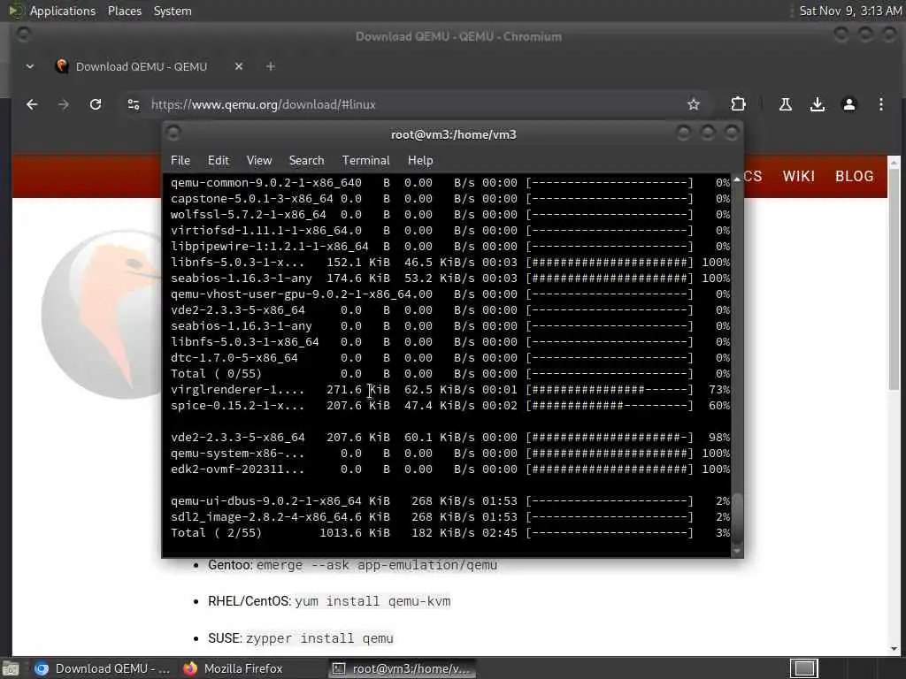Show Chromium downloads
The width and height of the screenshot is (906, 679).
point(817,104)
